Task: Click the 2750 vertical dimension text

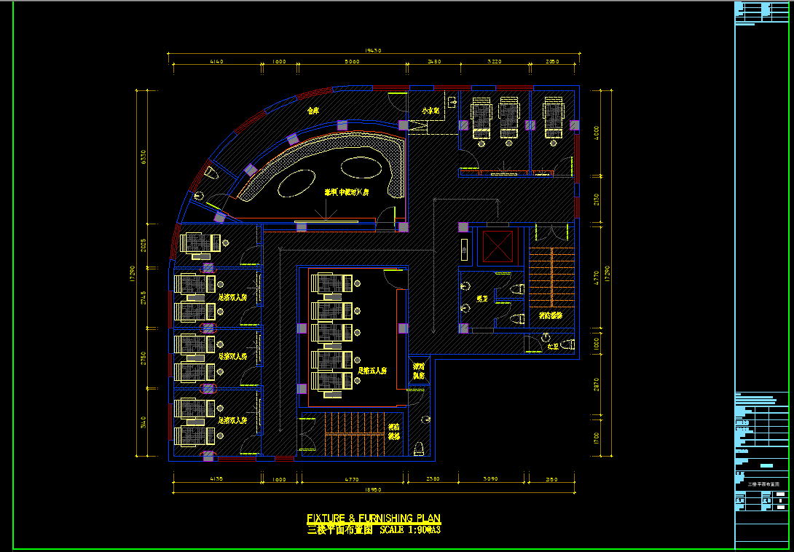Action: tap(144, 358)
